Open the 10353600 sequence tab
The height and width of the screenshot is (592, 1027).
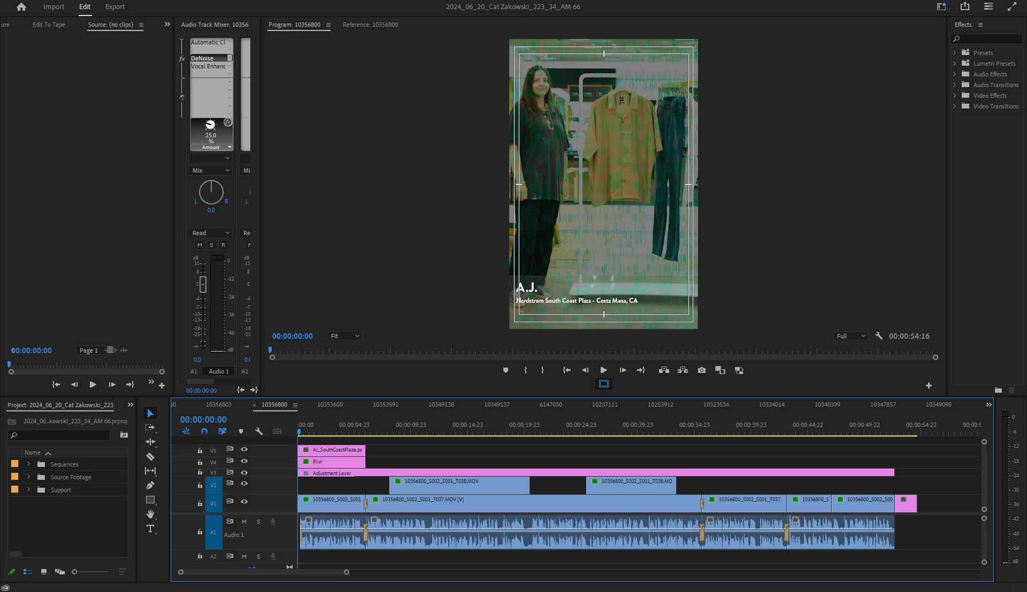point(329,404)
